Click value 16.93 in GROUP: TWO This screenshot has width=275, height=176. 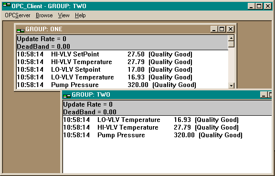click(x=182, y=120)
